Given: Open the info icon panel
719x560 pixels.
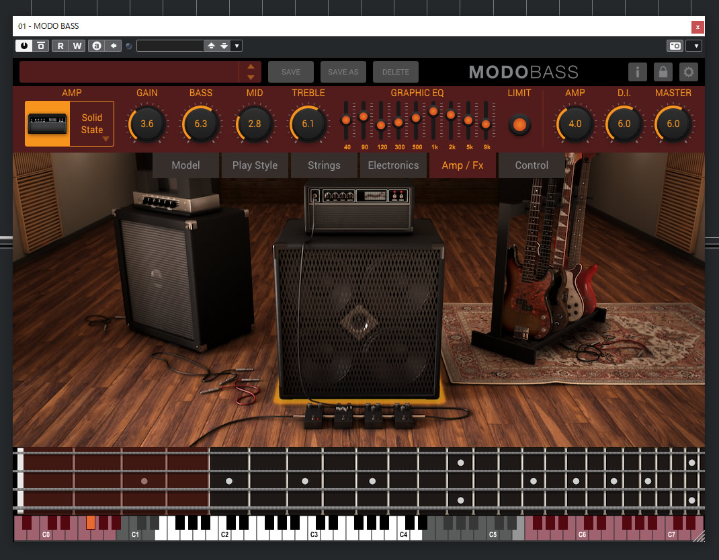Looking at the screenshot, I should tap(638, 72).
